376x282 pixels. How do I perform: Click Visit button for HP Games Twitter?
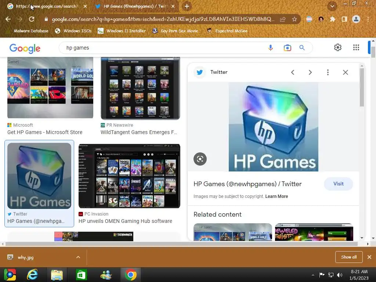(x=338, y=184)
